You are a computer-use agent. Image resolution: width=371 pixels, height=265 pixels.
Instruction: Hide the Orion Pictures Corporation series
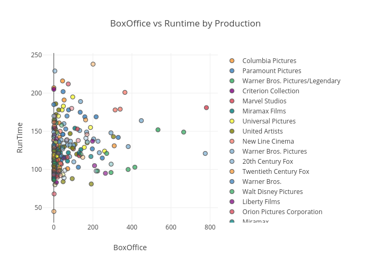pos(282,212)
